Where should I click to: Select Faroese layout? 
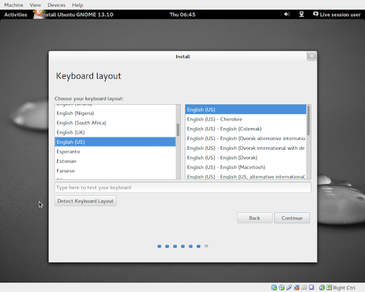coord(115,171)
